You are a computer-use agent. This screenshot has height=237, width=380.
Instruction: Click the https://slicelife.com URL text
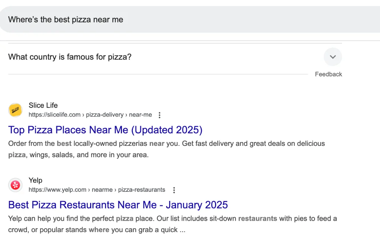coord(54,115)
